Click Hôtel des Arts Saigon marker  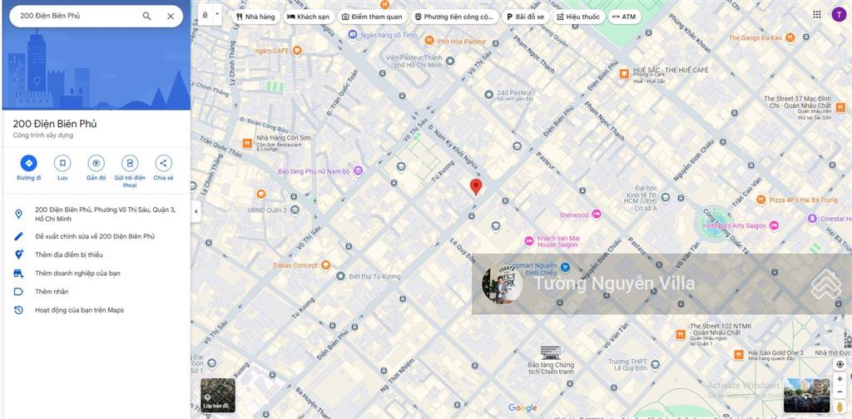(x=775, y=225)
